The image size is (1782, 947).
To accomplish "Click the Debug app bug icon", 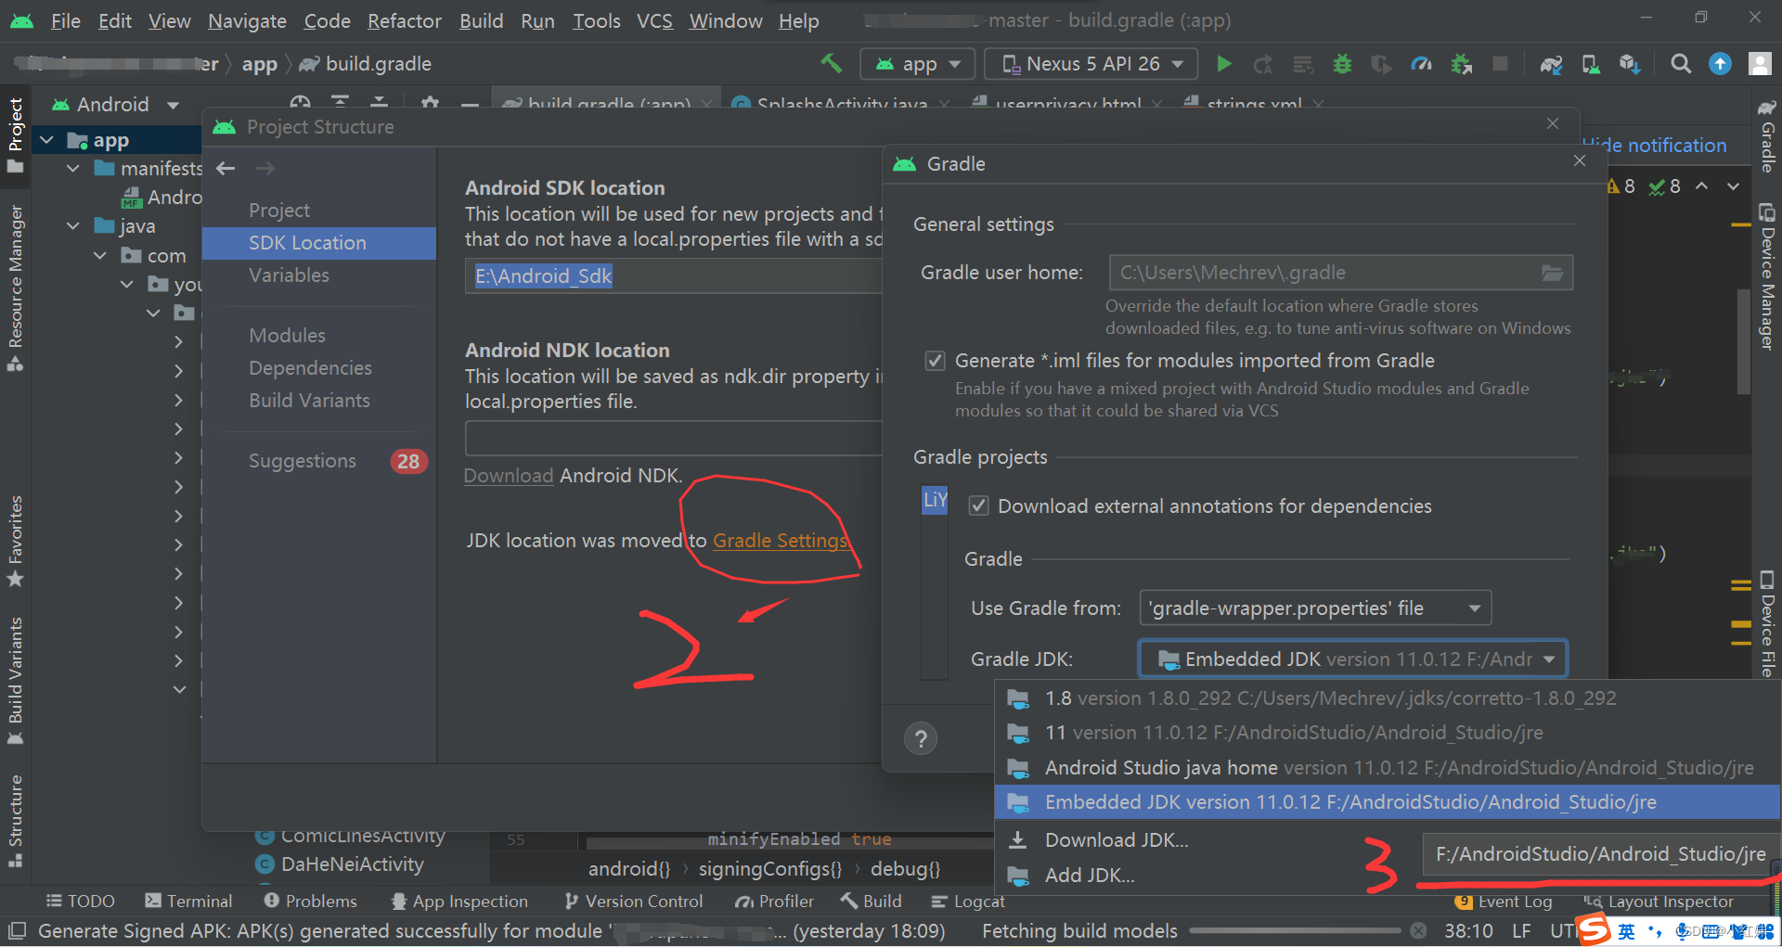I will coord(1342,64).
